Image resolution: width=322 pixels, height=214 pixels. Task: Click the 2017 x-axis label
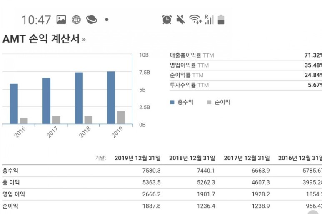tap(52, 132)
